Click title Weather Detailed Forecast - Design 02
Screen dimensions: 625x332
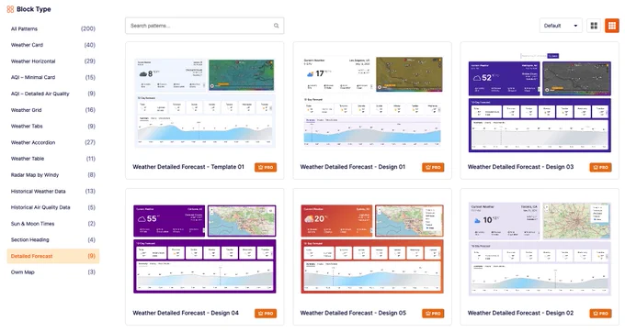pos(520,313)
